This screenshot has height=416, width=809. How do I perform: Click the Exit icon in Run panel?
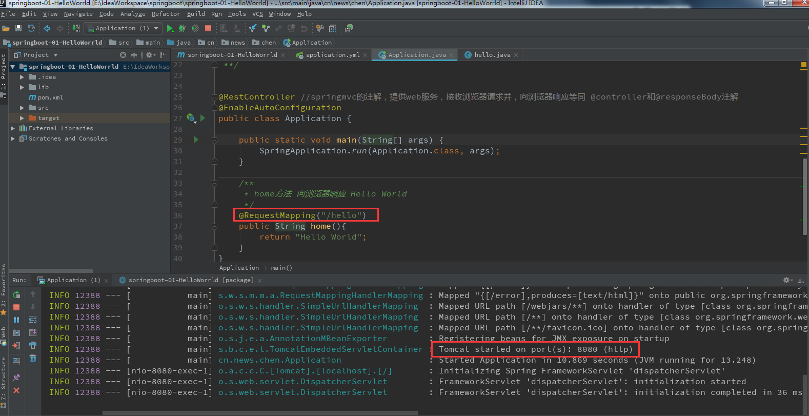point(16,345)
